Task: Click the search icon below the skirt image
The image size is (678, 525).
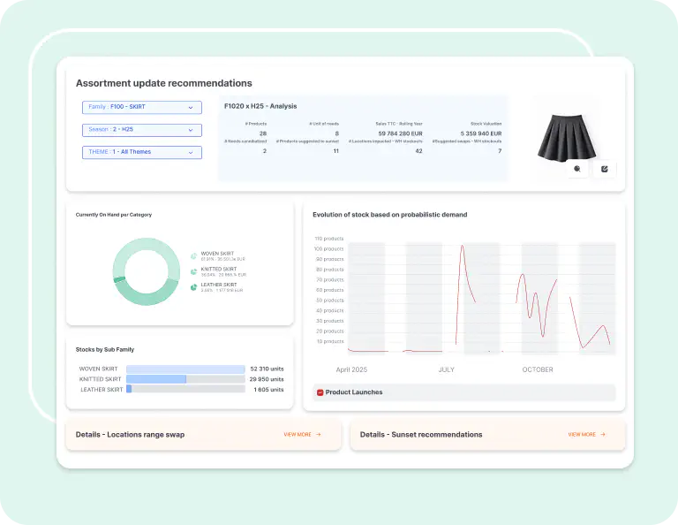Action: pos(577,169)
